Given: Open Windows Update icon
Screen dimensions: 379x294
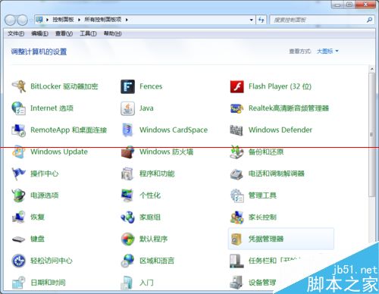Looking at the screenshot, I should 19,152.
